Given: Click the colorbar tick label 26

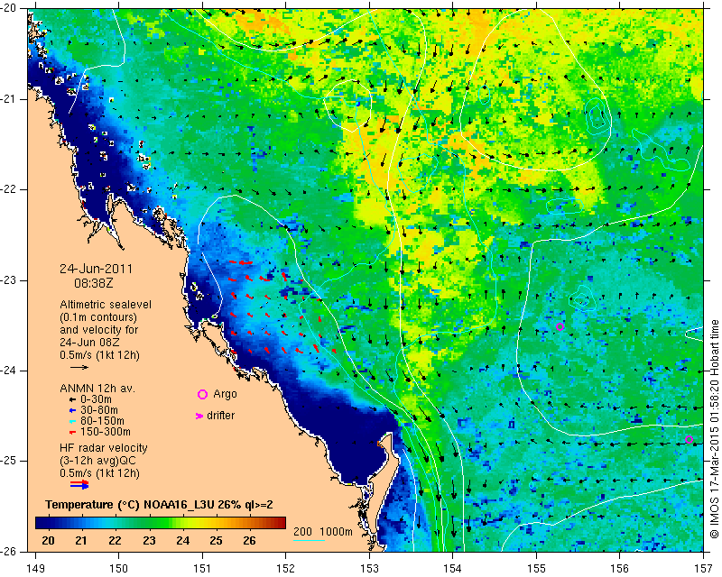Looking at the screenshot, I should point(249,541).
